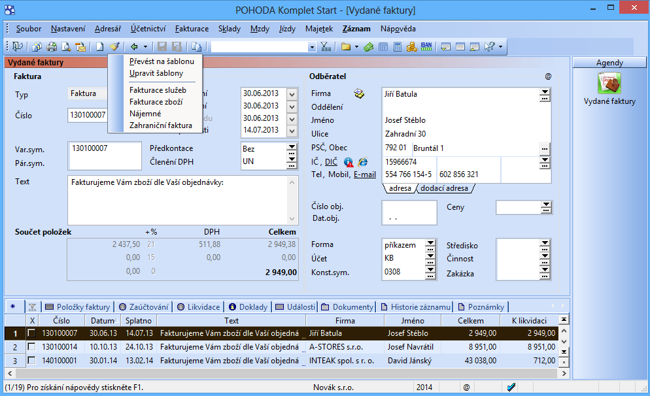Switch to the Likvidace tab

tap(199, 307)
